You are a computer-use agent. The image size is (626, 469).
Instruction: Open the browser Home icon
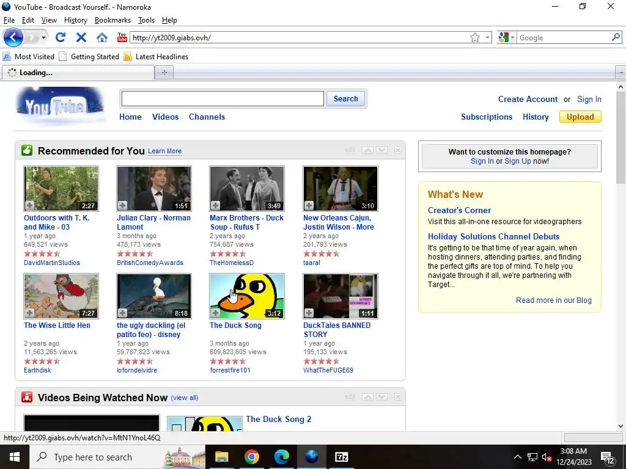102,37
